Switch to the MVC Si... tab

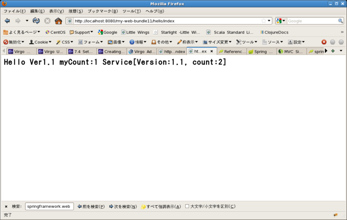292,51
